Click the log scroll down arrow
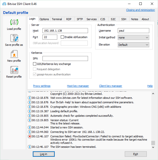Image resolution: width=158 pixels, height=160 pixels. (x=153, y=147)
